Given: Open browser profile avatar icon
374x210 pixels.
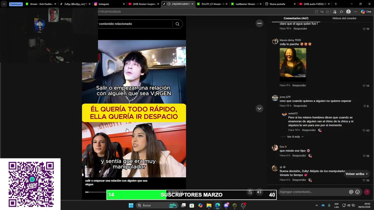Looking at the screenshot, I should [x=348, y=12].
